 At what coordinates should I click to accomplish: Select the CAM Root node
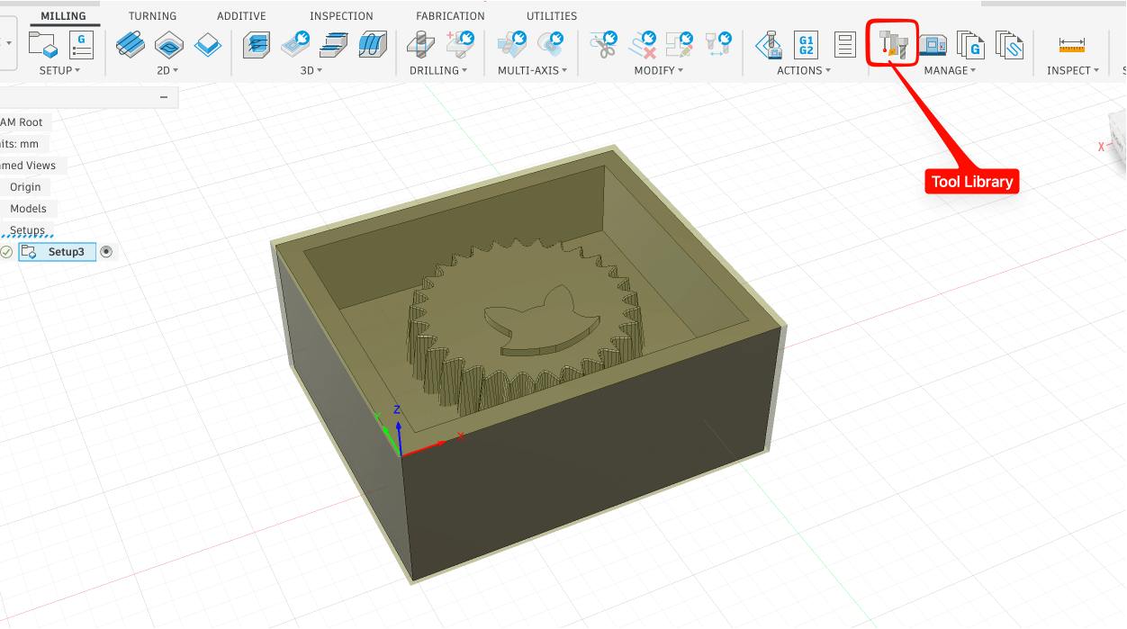pos(22,122)
